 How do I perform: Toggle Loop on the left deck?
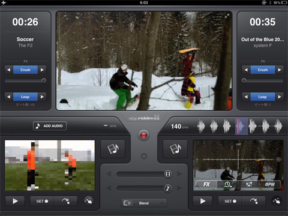(25, 97)
